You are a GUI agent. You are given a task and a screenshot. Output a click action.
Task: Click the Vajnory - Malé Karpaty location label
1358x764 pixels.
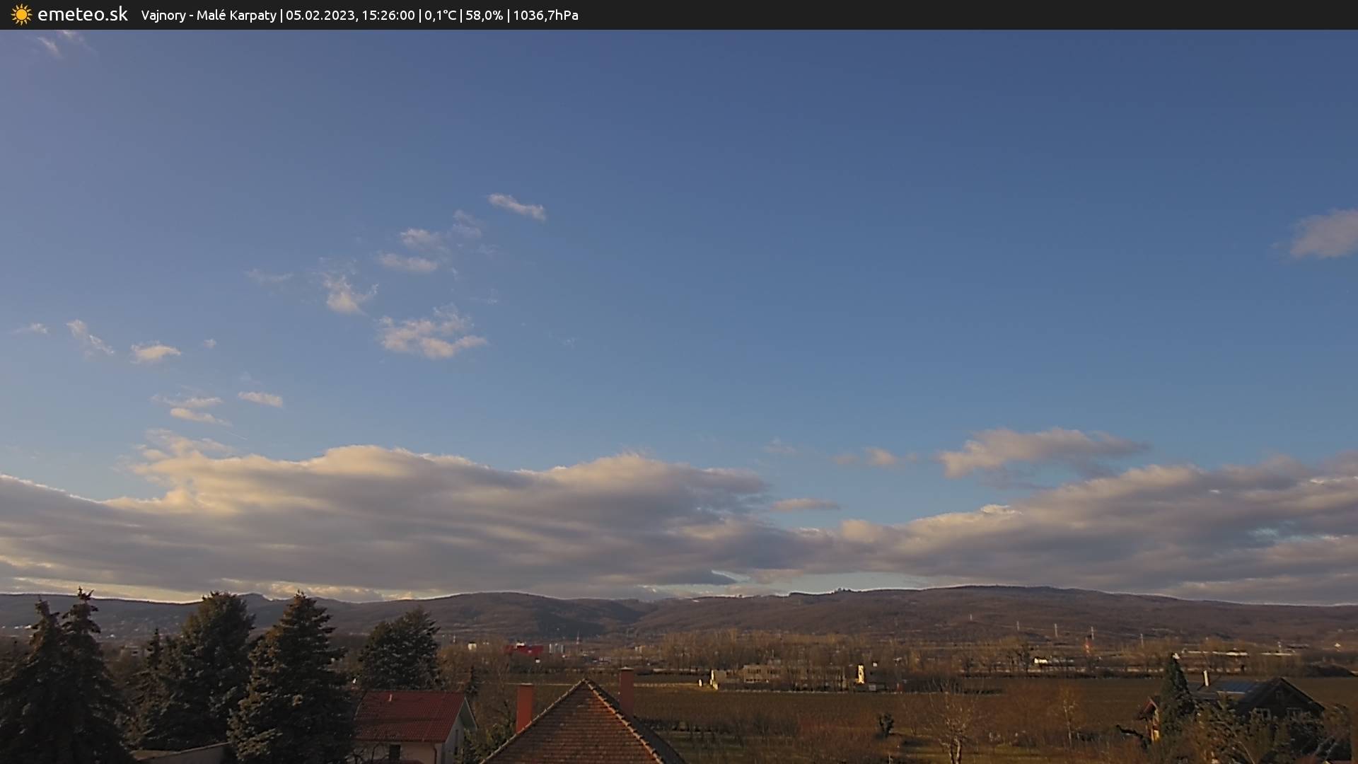tap(209, 15)
